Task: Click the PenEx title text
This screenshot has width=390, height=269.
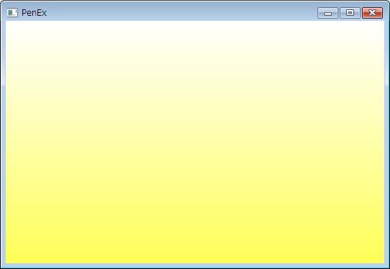Action: click(34, 13)
